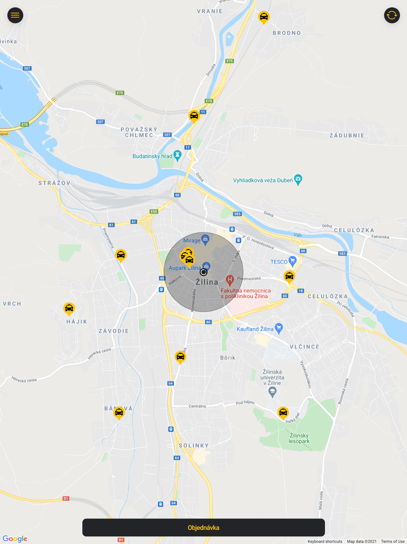Select the taxi marker on route 11
This screenshot has width=407, height=544.
coord(194,116)
